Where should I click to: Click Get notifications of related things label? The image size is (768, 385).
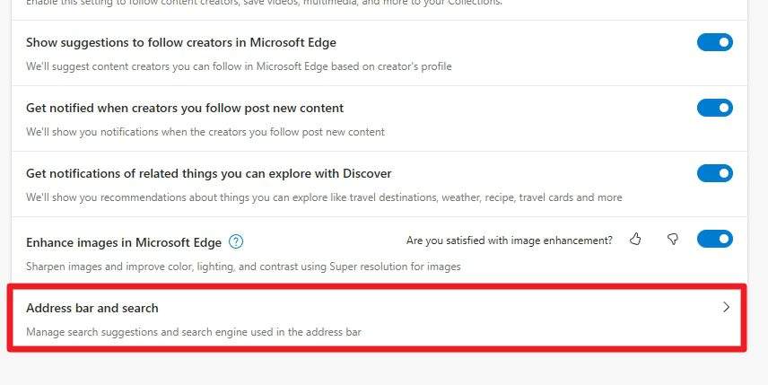click(209, 174)
